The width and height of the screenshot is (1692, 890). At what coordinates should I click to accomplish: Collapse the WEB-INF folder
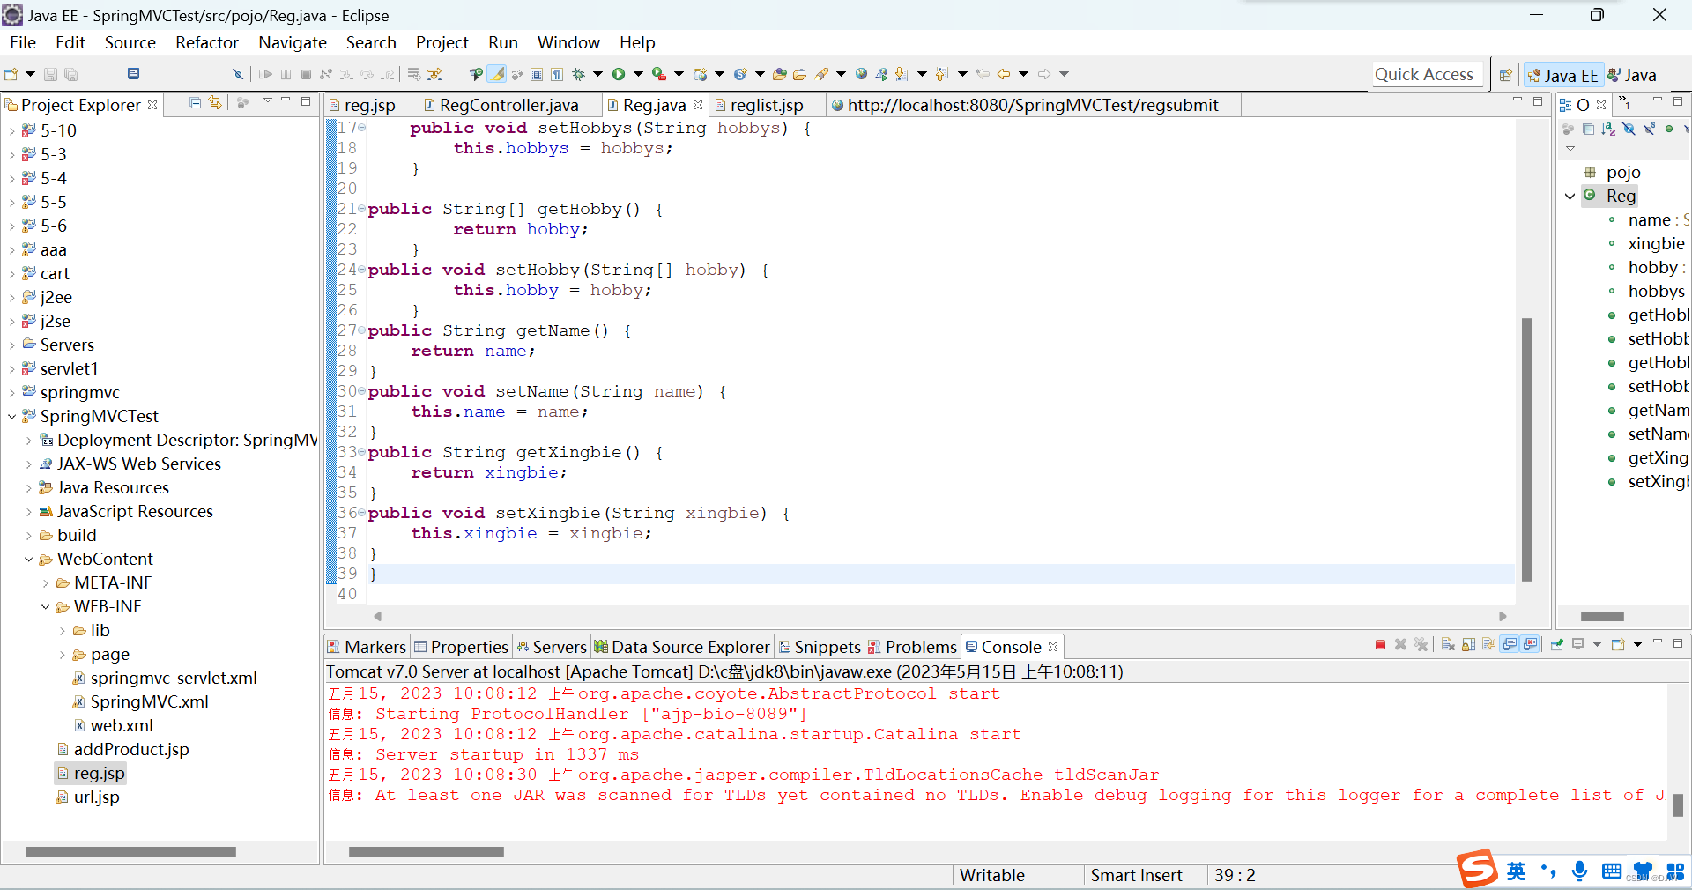[x=45, y=607]
